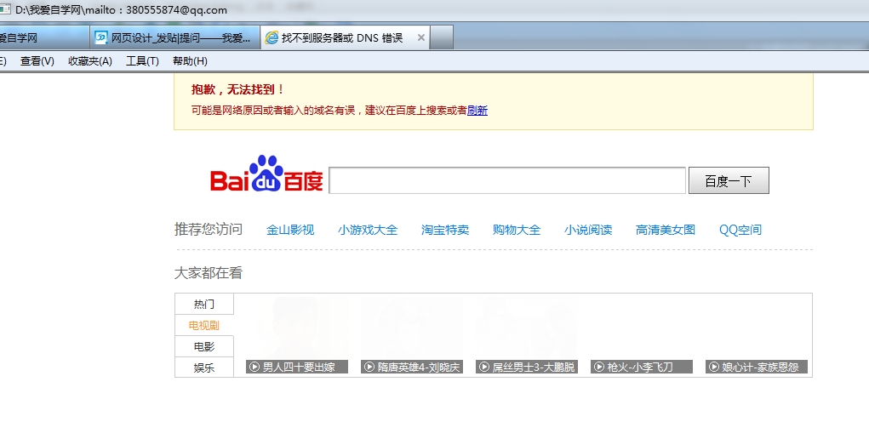This screenshot has height=439, width=869.
Task: Open the 高清美女图 link
Action: tap(665, 230)
